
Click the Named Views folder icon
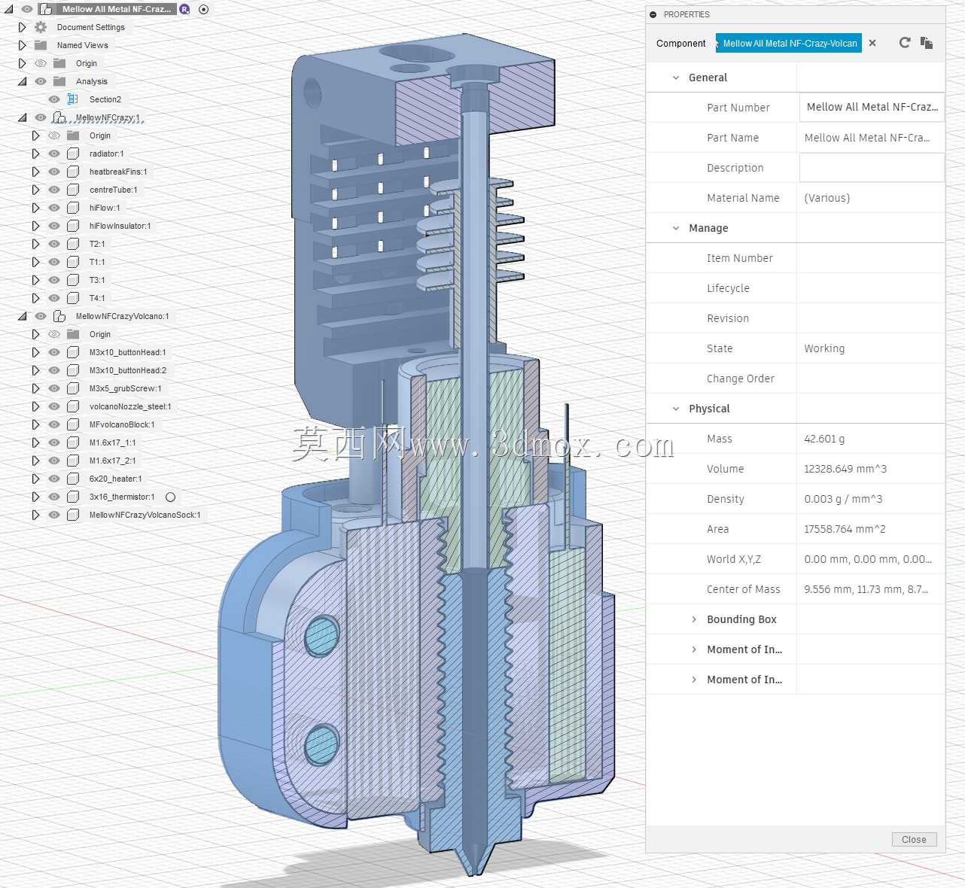click(x=41, y=45)
